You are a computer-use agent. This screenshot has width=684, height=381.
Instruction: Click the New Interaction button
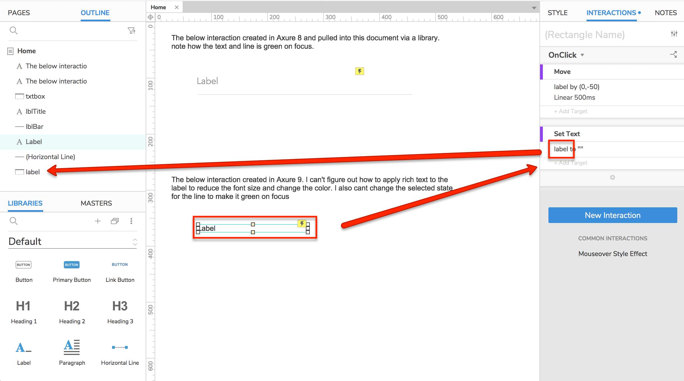tap(612, 215)
